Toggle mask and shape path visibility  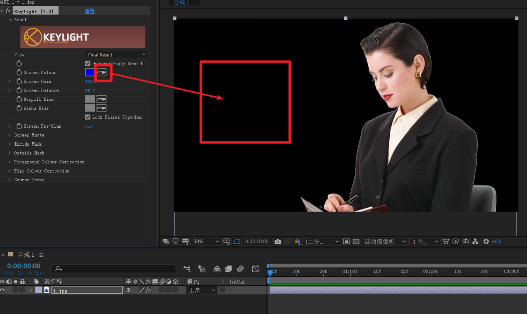(236, 241)
